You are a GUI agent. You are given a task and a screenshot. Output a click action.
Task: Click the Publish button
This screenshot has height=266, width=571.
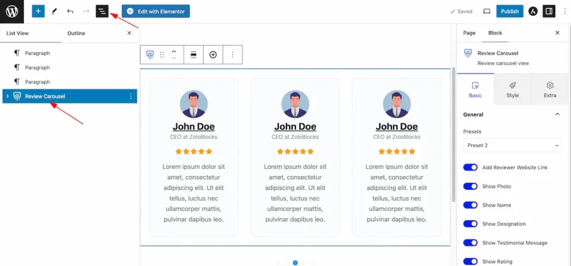click(510, 11)
